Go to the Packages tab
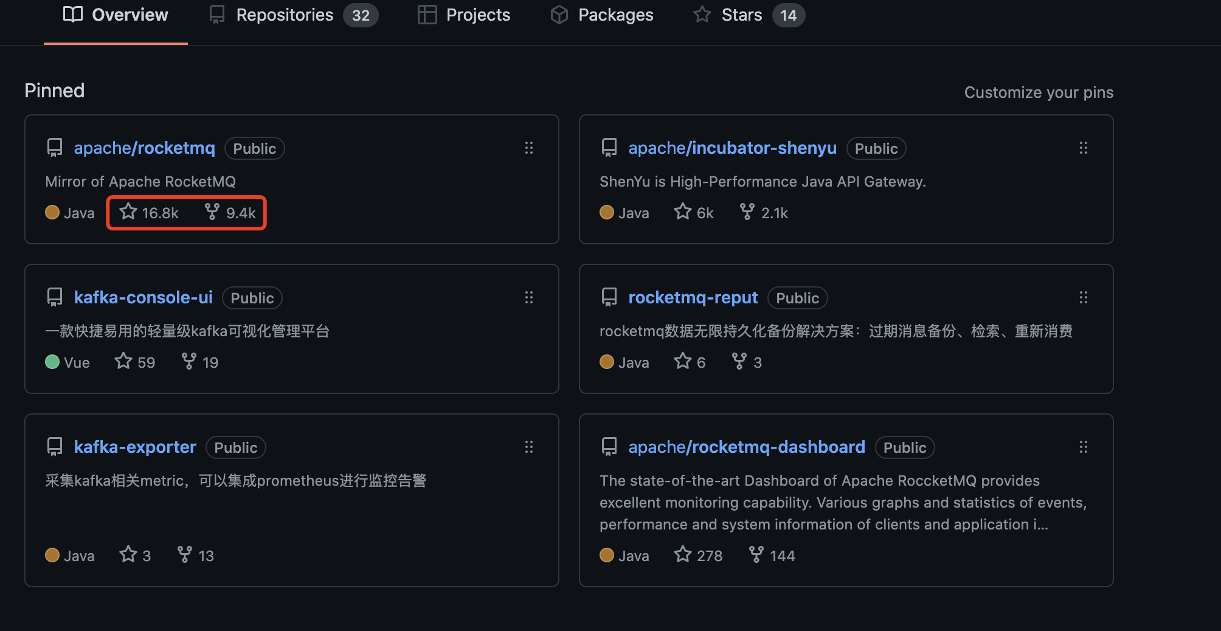Image resolution: width=1221 pixels, height=631 pixels. click(602, 15)
